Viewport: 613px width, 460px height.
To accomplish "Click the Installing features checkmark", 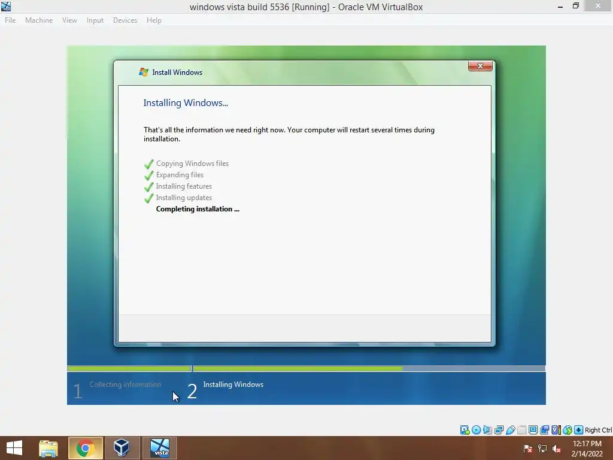I will (148, 187).
